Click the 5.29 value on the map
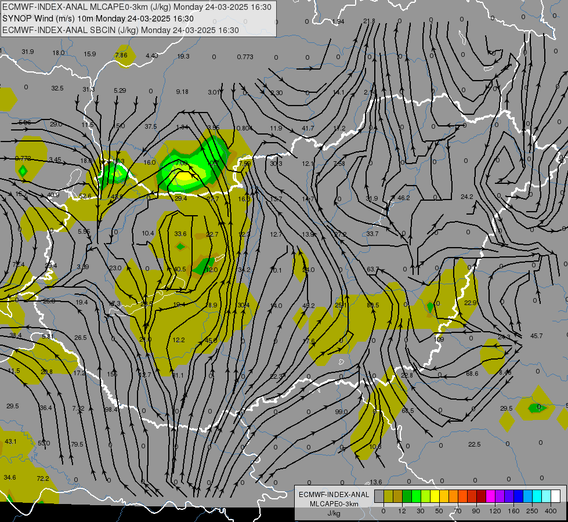 (120, 90)
